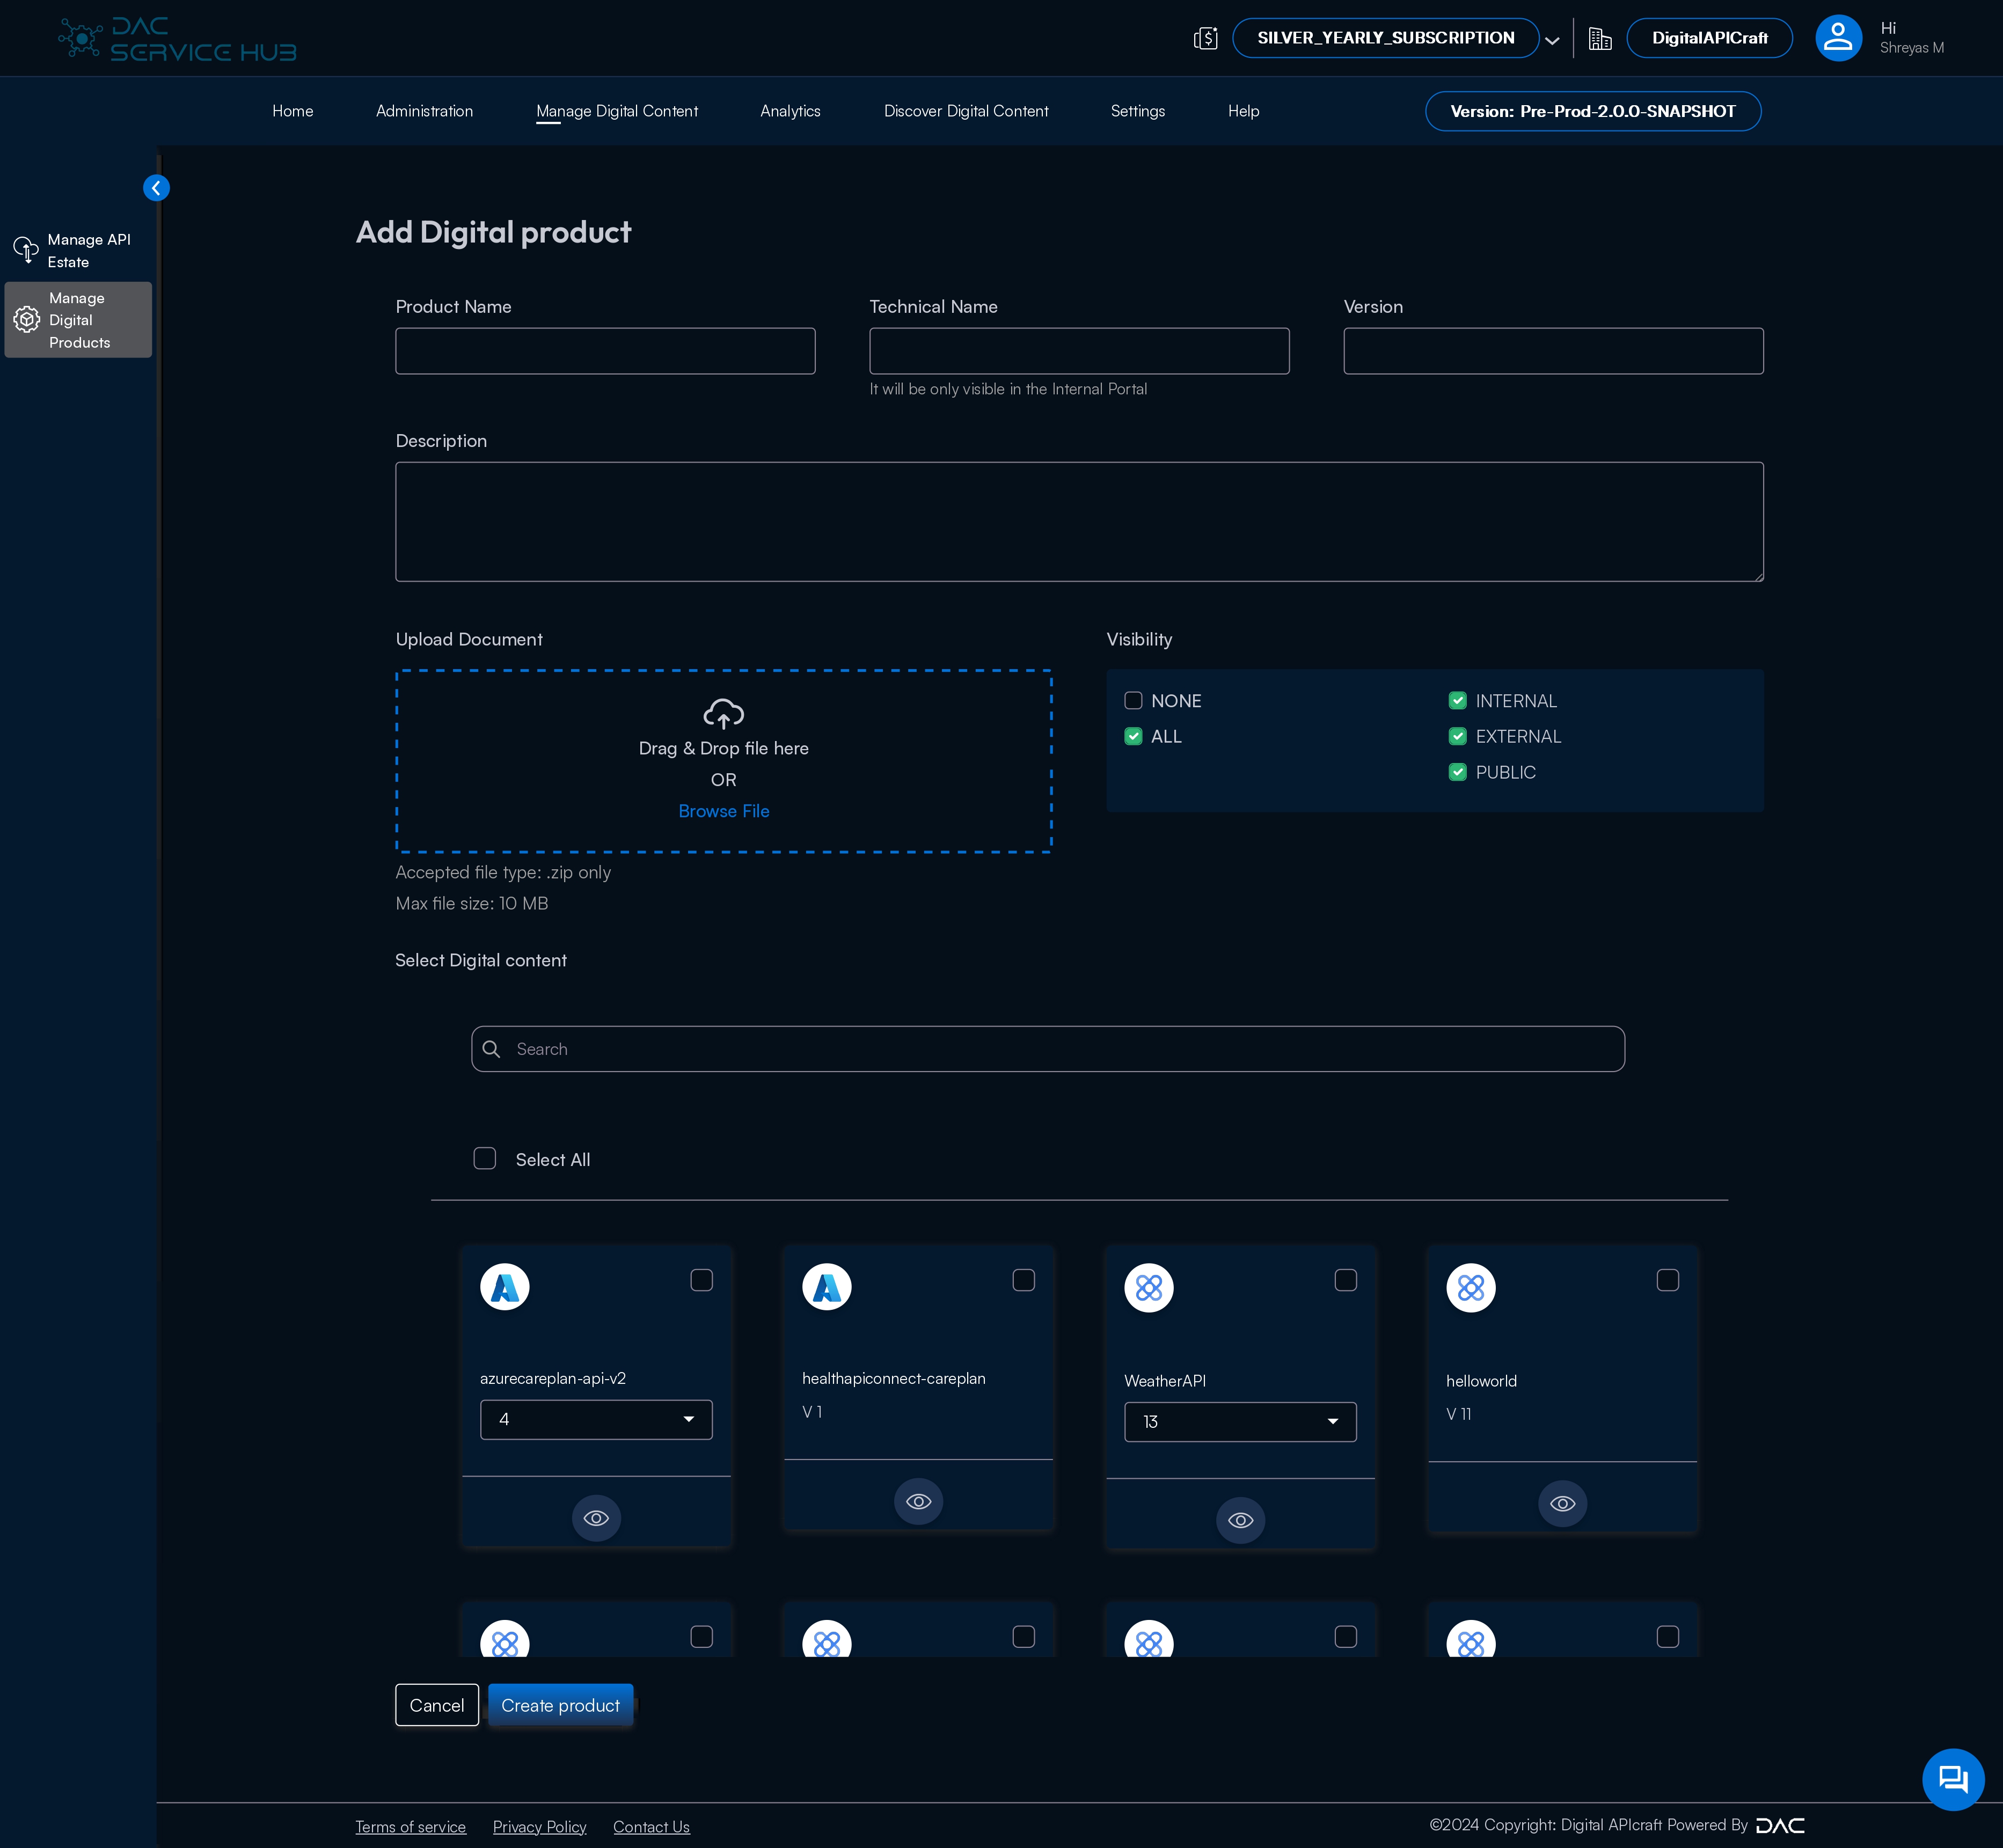Click the azurecareplan-api-v2 Azure logo
Viewport: 2003px width, 1848px height.
click(x=505, y=1287)
